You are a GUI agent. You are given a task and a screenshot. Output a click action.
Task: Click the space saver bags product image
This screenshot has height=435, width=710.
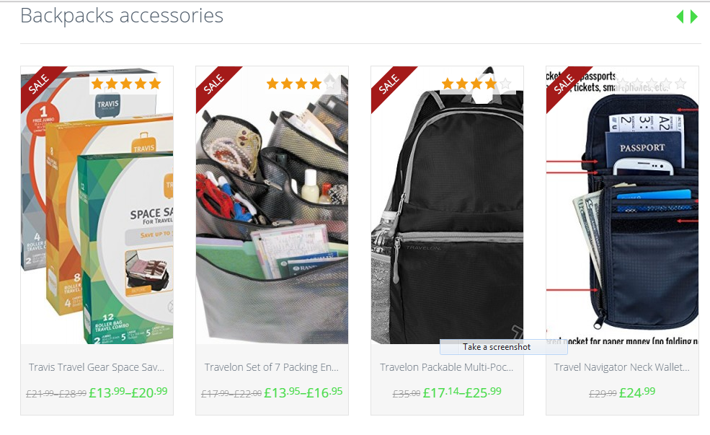click(97, 205)
